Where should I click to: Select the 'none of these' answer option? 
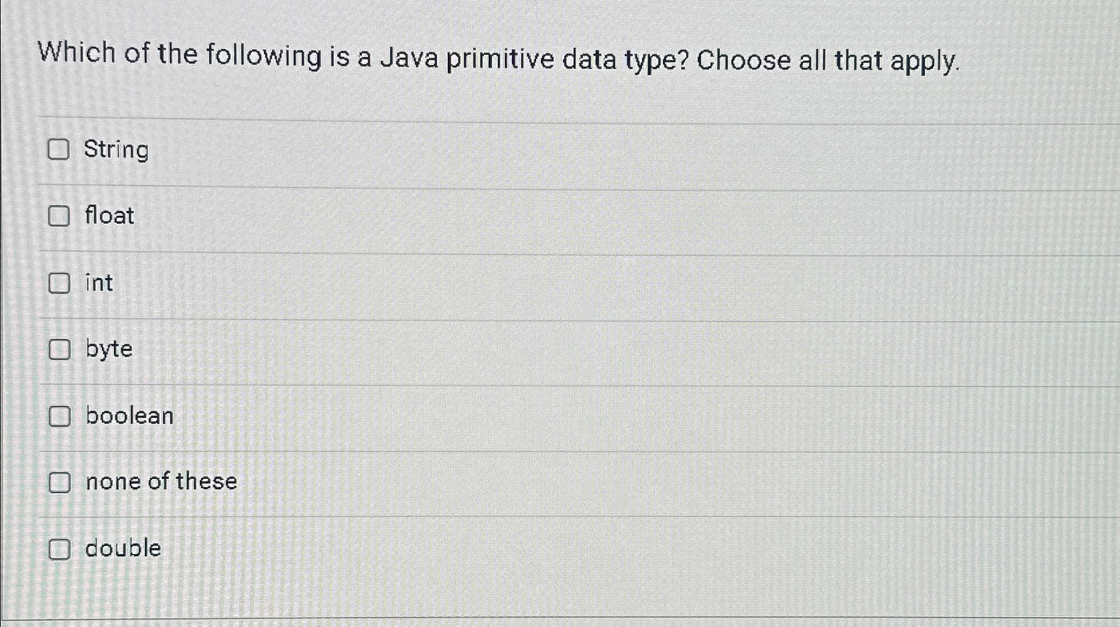[160, 482]
